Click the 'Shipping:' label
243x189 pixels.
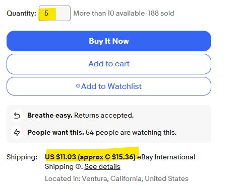pyautogui.click(x=22, y=157)
